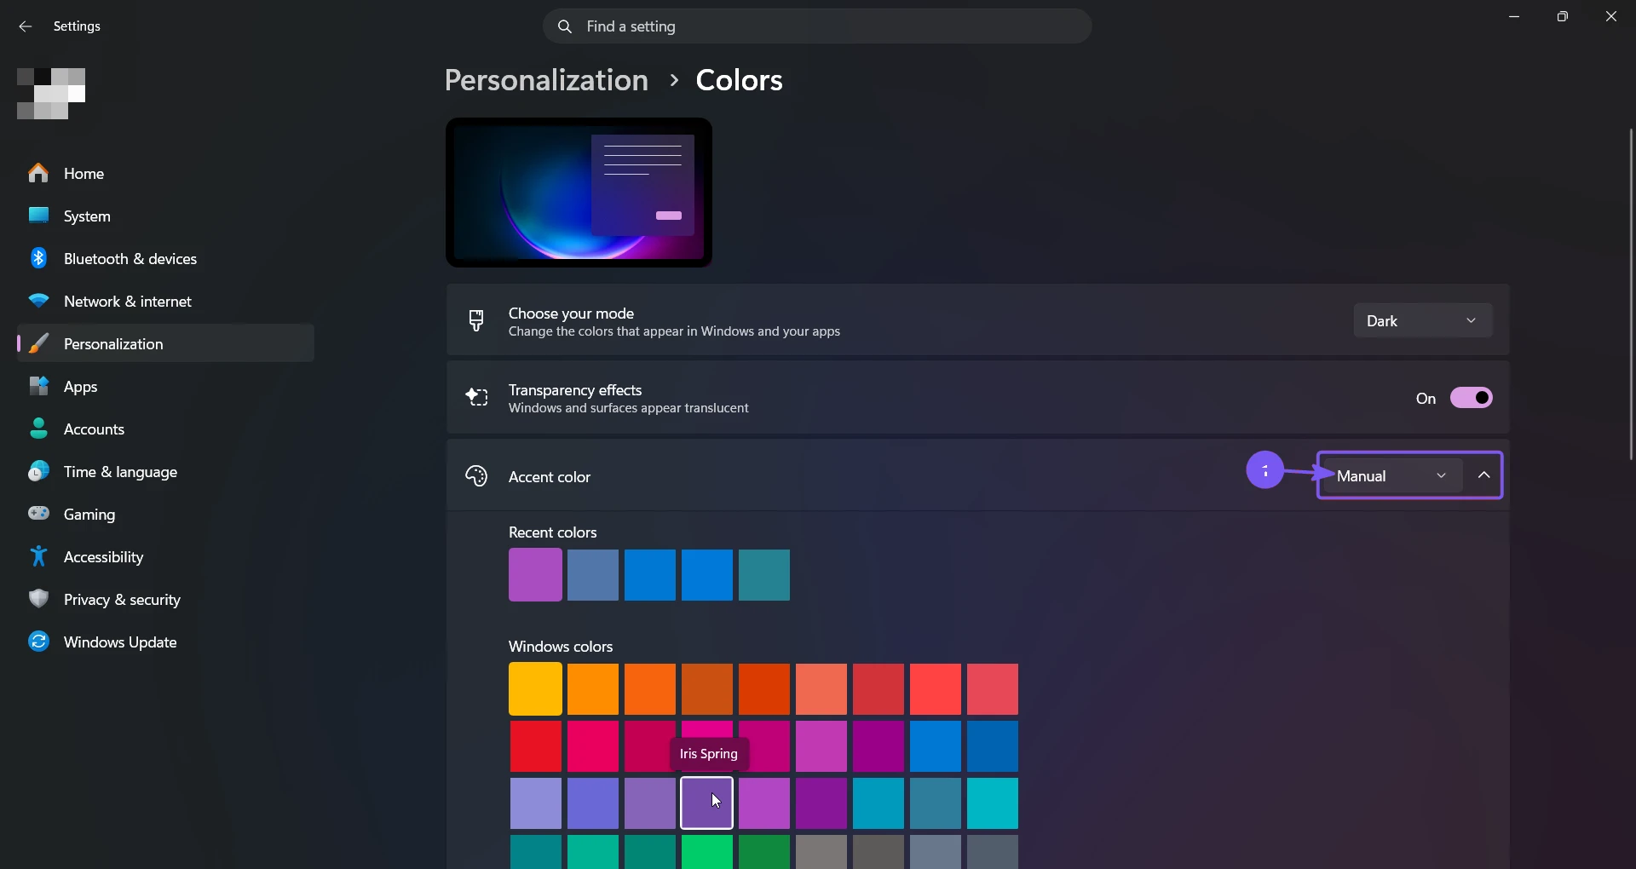Viewport: 1636px width, 869px height.
Task: Click the Bluetooth icon in sidebar
Action: pyautogui.click(x=38, y=258)
